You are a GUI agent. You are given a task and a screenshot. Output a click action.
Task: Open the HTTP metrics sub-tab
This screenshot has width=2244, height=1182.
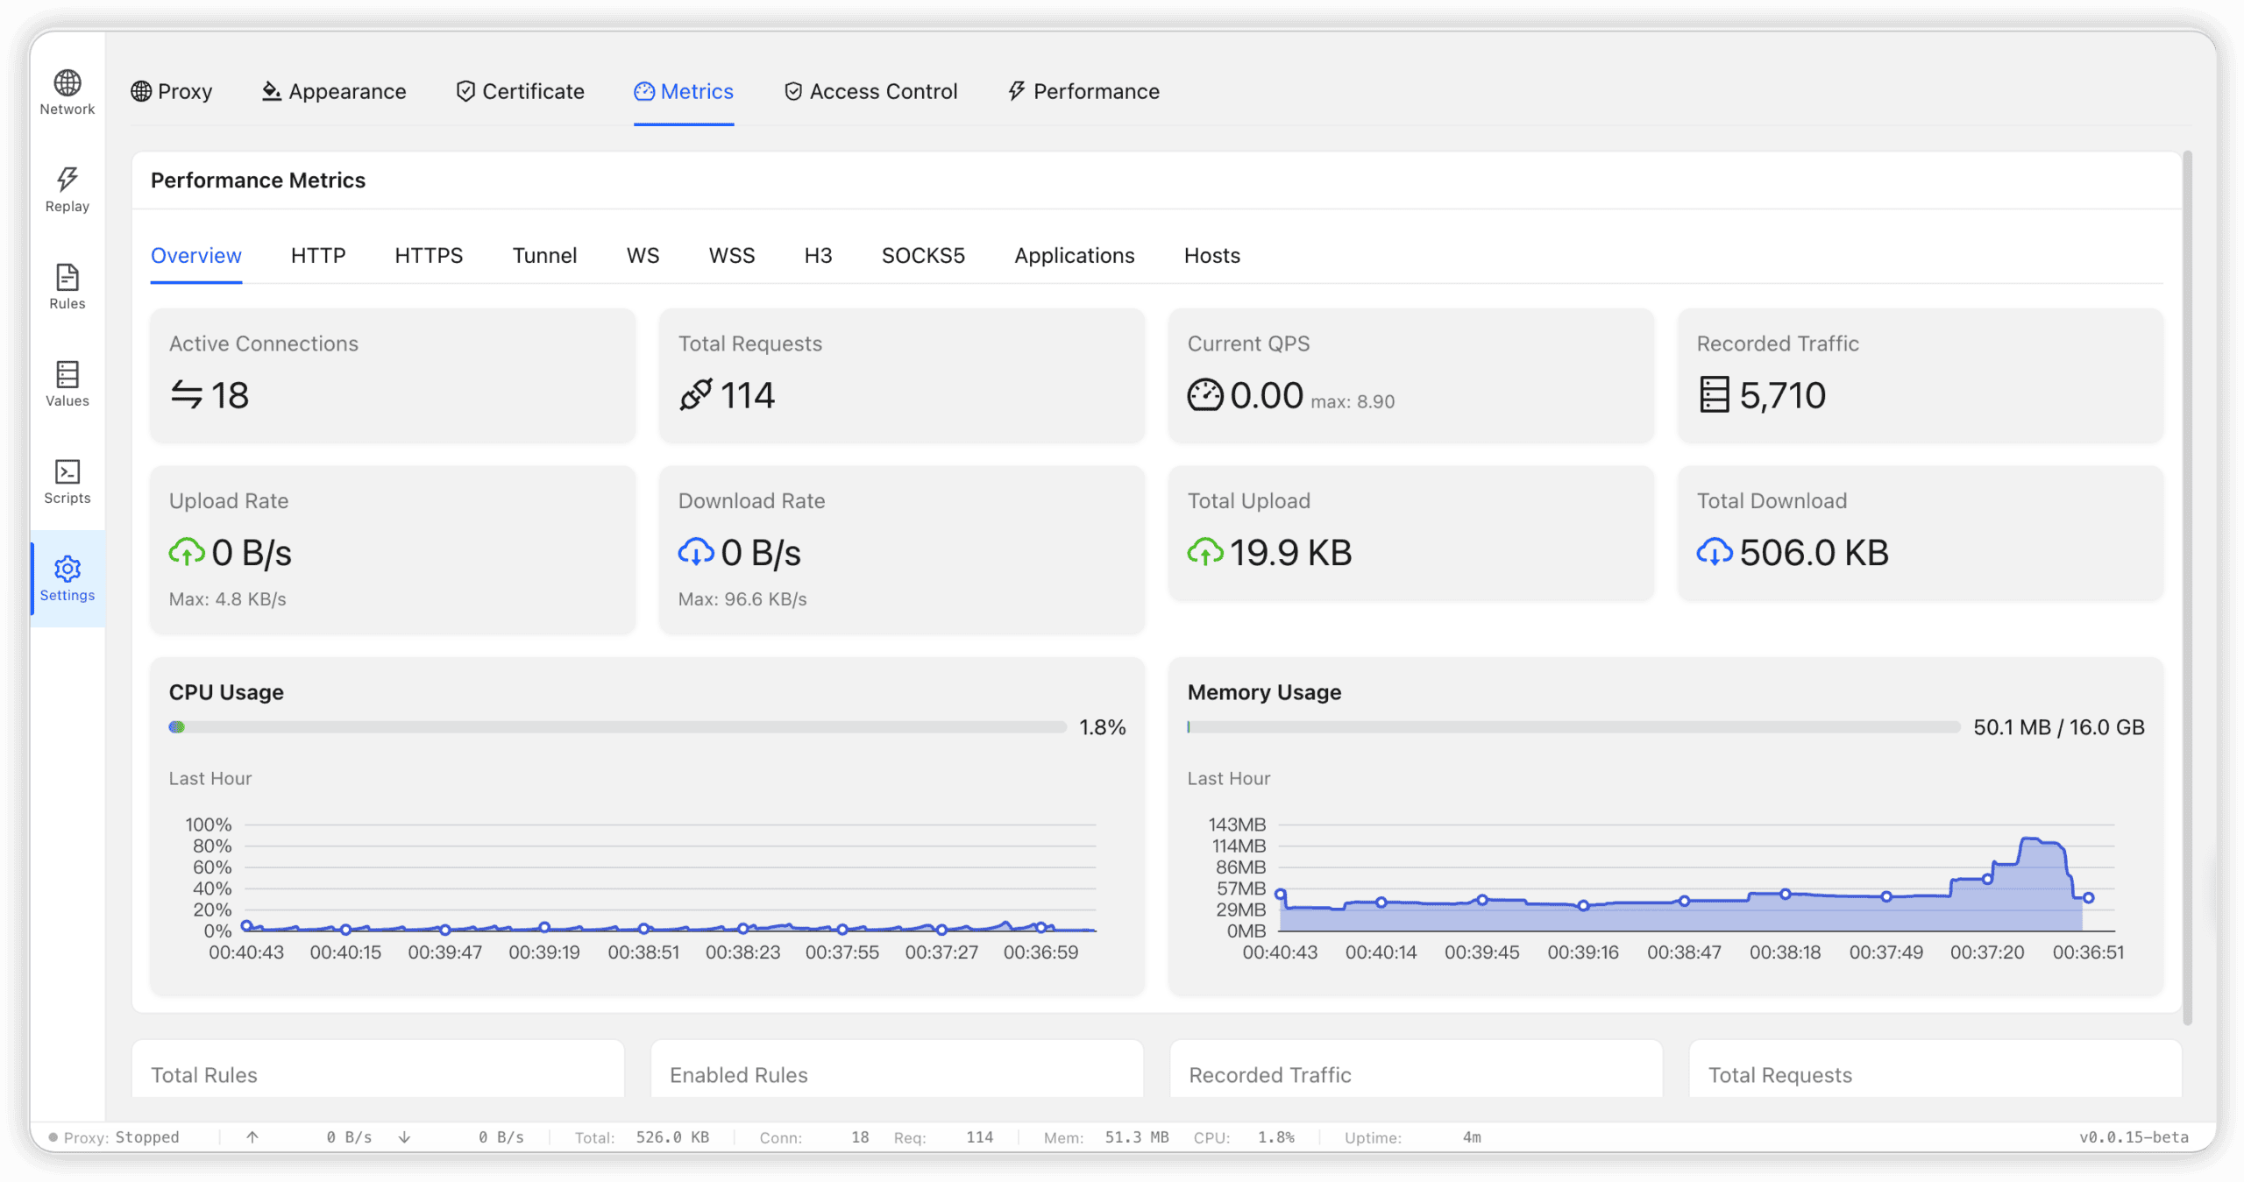click(x=318, y=255)
